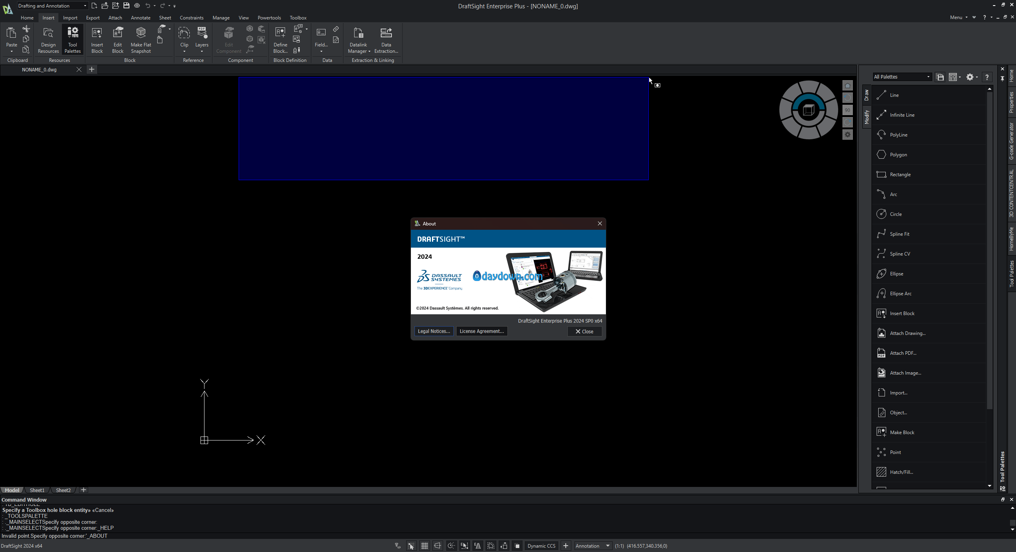Viewport: 1016px width, 552px height.
Task: Open the Data Extraction tool
Action: pos(386,39)
